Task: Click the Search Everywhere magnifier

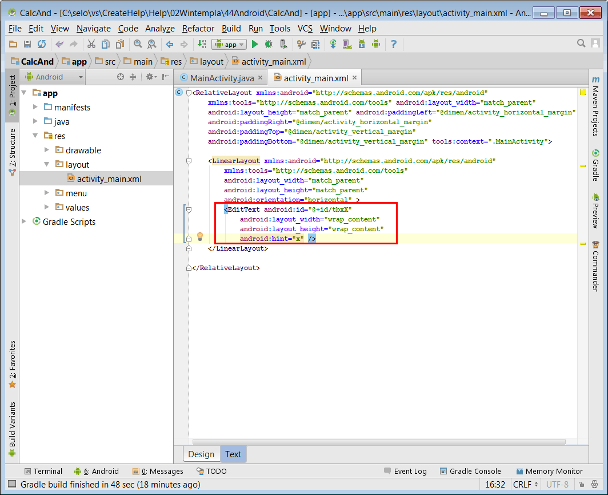Action: 581,43
